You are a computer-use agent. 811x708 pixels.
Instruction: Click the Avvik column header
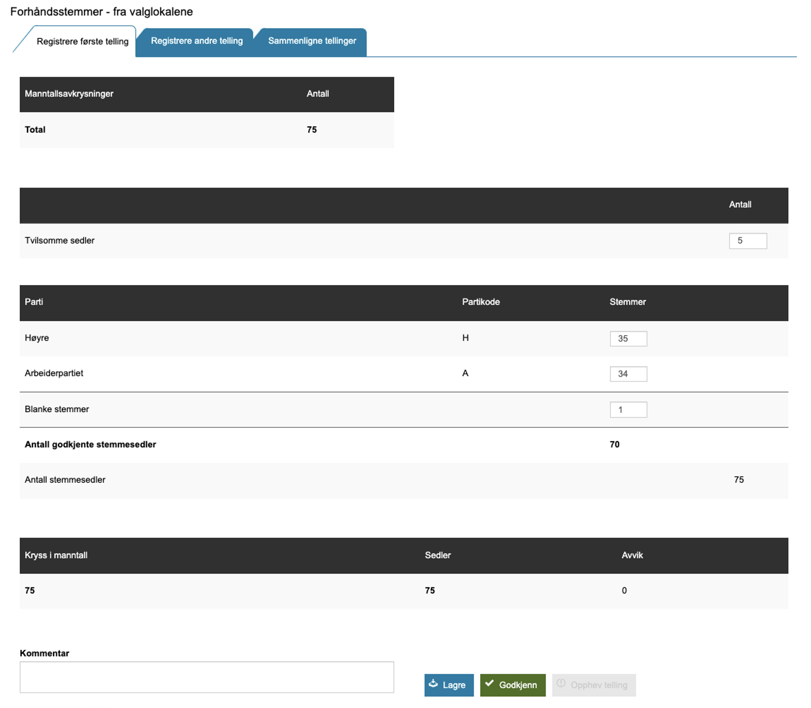pos(632,555)
